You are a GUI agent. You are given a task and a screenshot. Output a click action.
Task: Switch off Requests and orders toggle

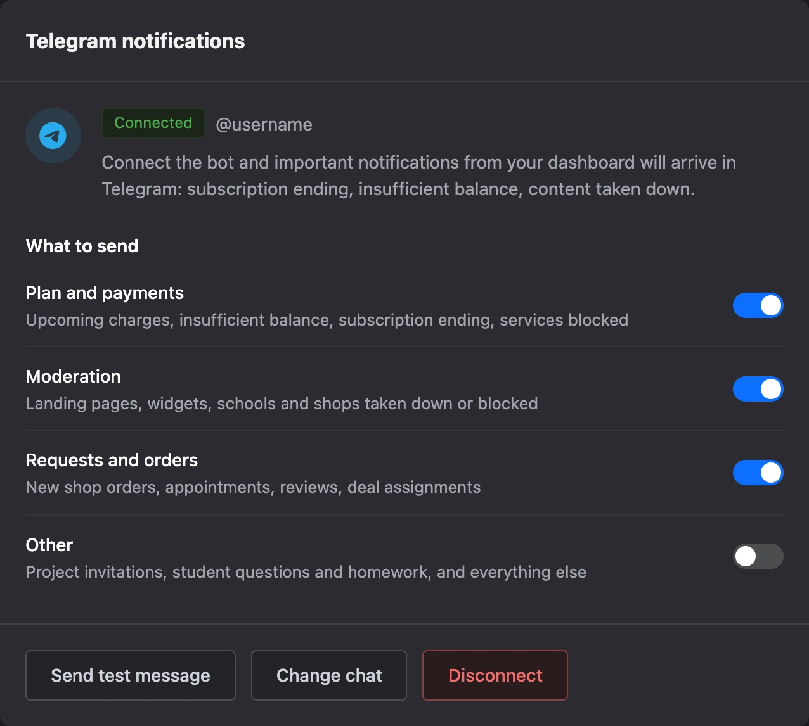click(758, 473)
